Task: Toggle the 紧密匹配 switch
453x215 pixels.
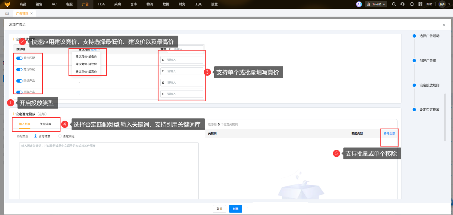Action: [x=19, y=58]
